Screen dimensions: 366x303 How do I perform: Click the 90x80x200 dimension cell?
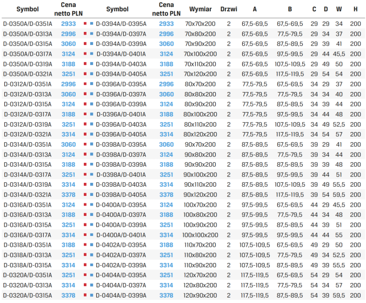[x=200, y=154]
